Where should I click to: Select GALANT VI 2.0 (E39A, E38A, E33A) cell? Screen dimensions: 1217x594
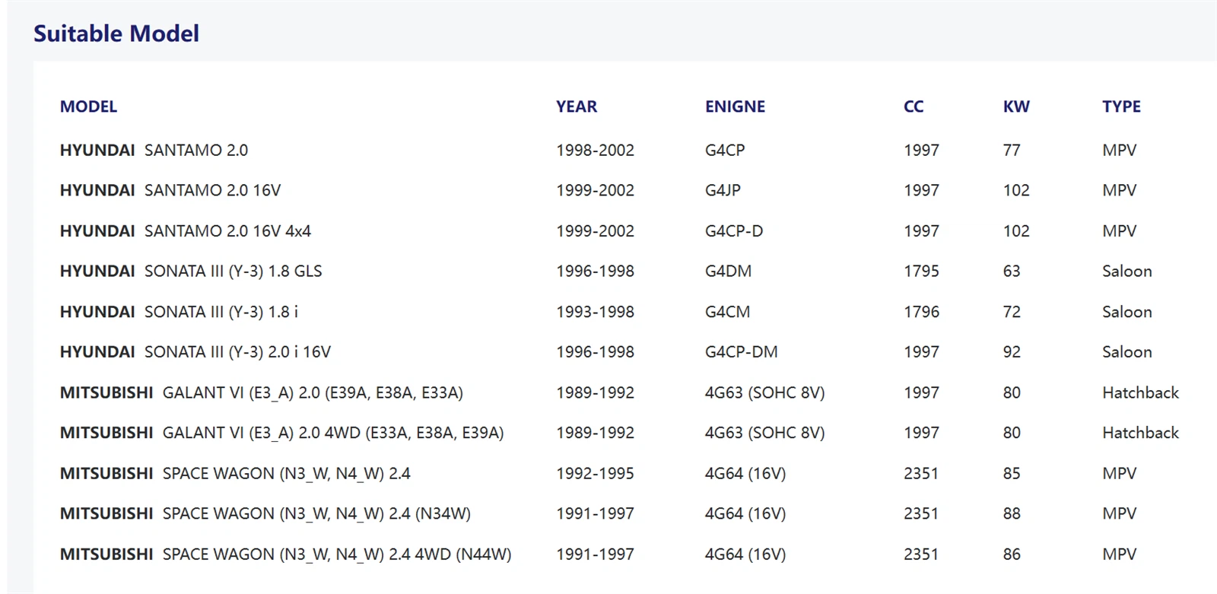[x=262, y=393]
